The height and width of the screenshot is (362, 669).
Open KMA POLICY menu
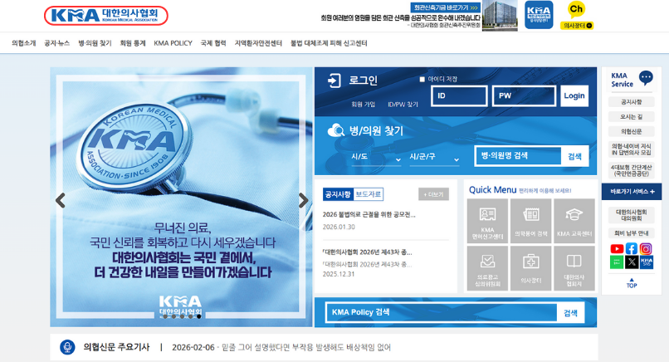click(x=173, y=43)
